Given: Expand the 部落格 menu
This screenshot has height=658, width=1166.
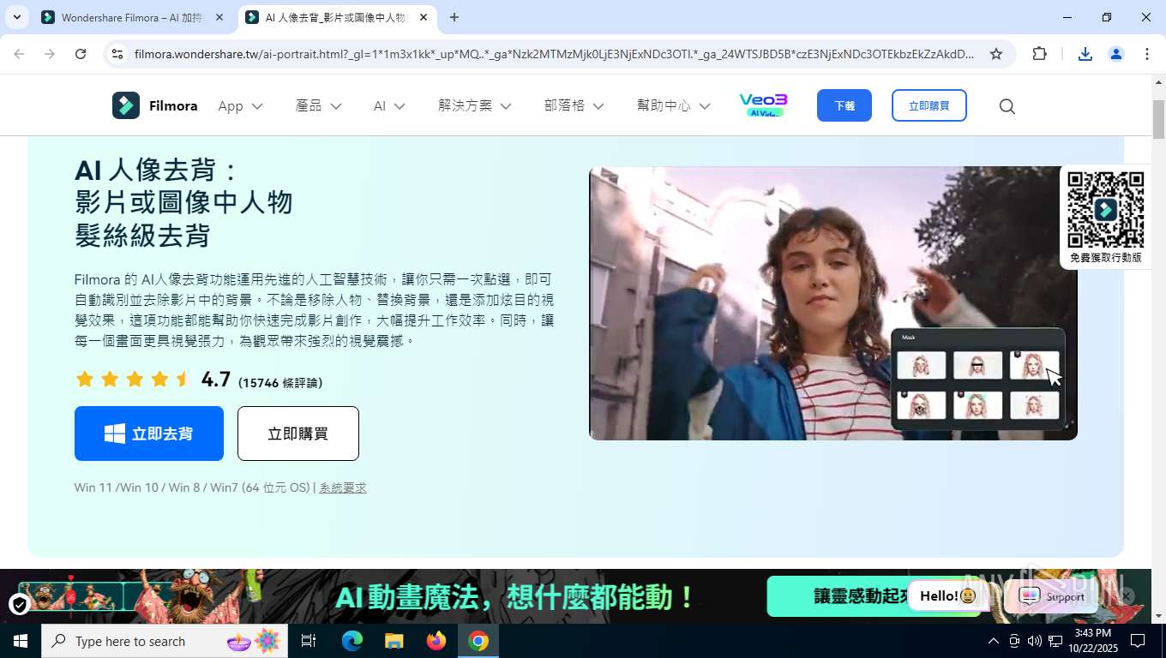Looking at the screenshot, I should tap(574, 106).
